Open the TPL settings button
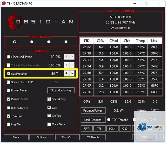The width and height of the screenshot is (166, 143). coord(99,129)
